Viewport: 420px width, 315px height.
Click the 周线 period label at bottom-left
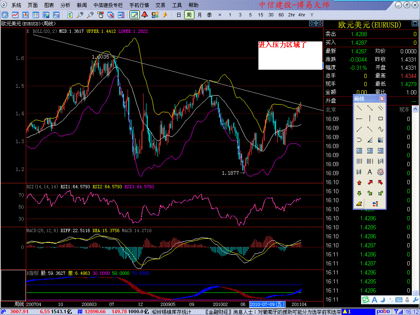tap(19, 304)
